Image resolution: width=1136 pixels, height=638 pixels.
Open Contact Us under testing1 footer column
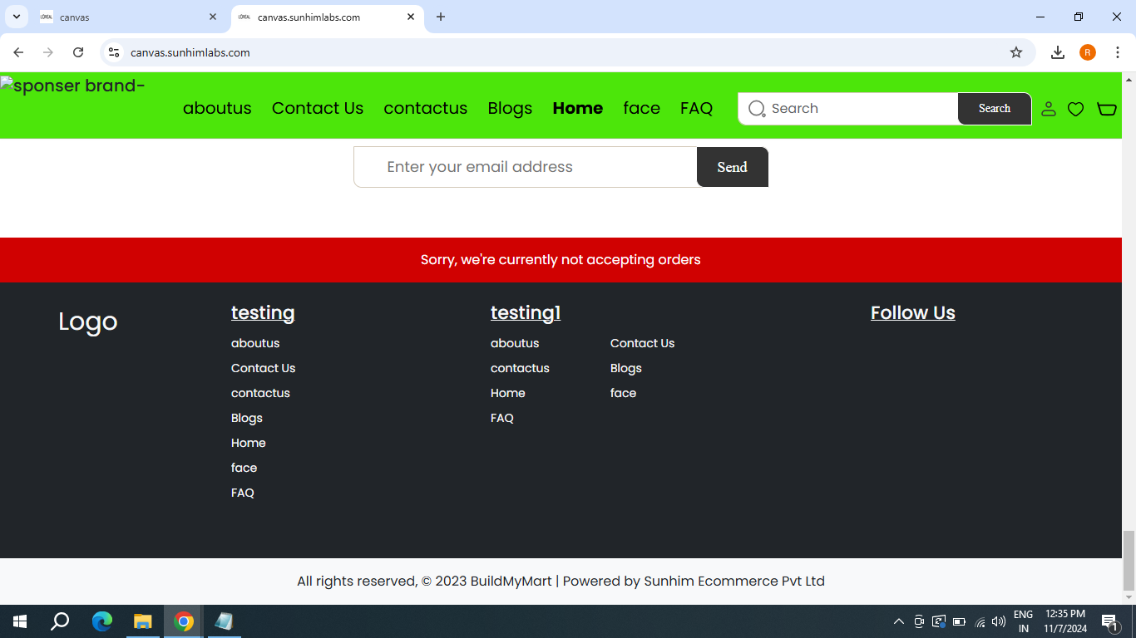(x=643, y=343)
